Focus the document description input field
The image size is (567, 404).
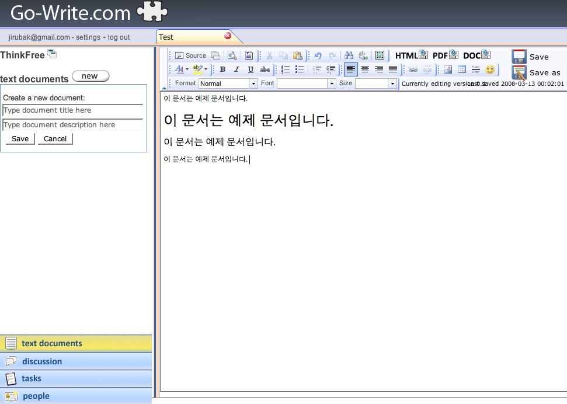tap(72, 125)
